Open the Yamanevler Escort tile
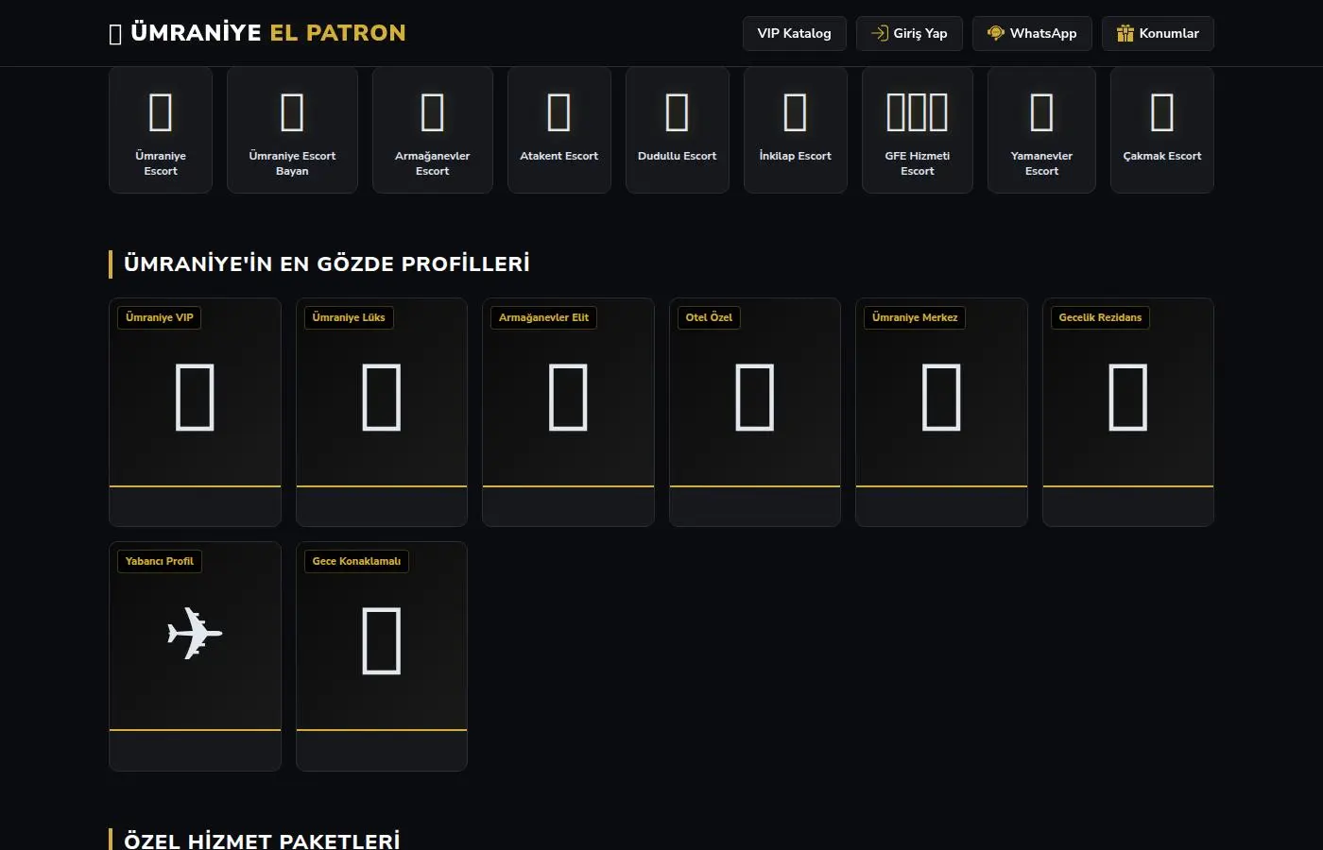The width and height of the screenshot is (1323, 850). pos(1041,130)
